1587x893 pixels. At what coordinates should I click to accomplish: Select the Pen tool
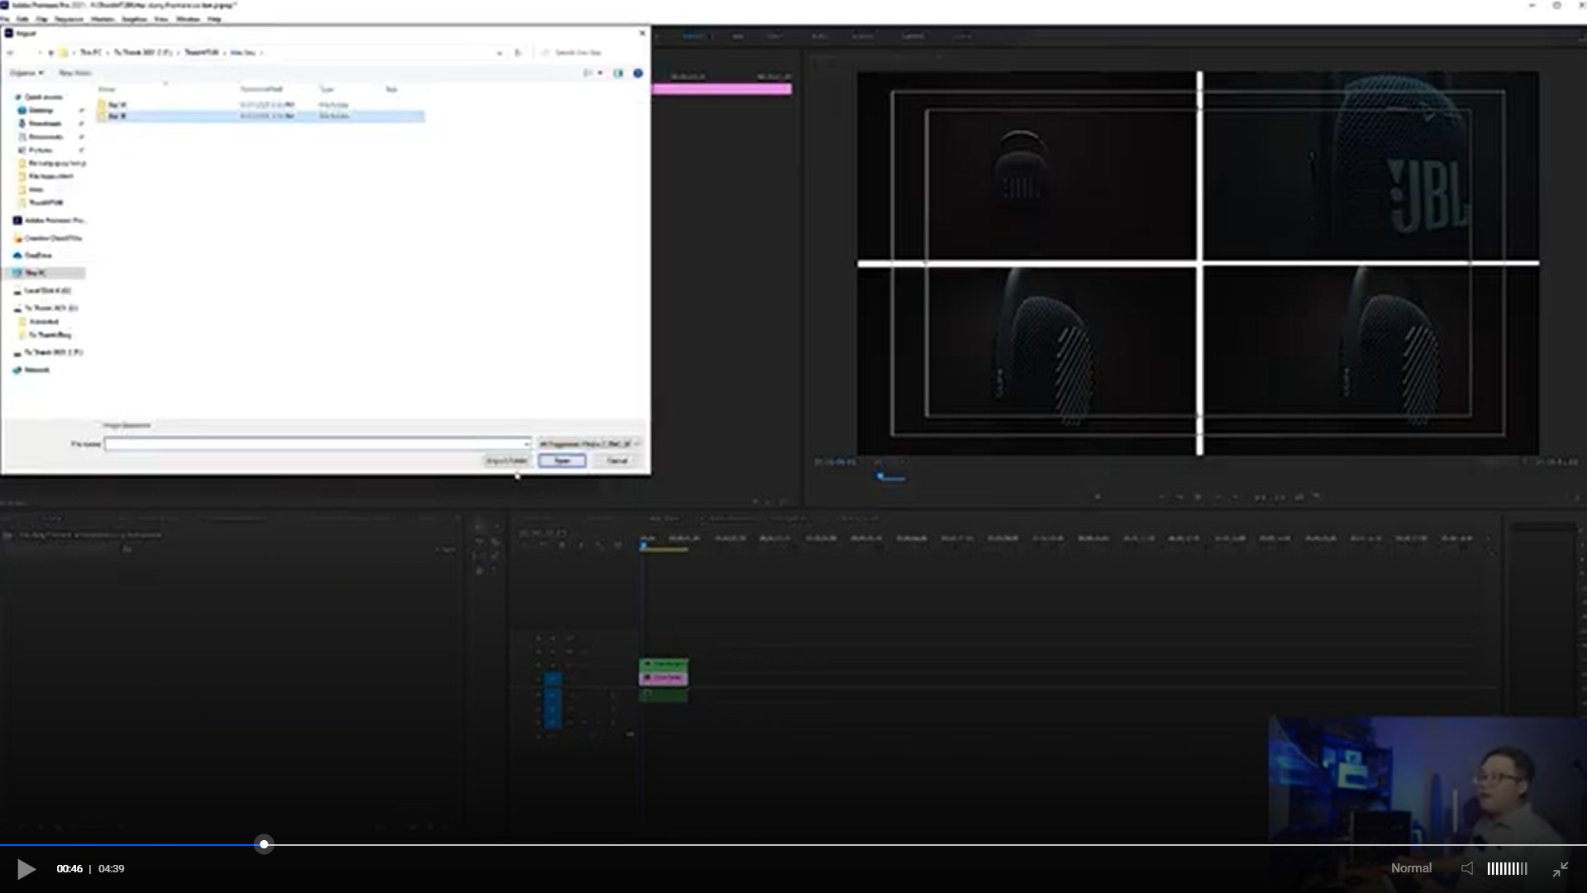point(495,556)
